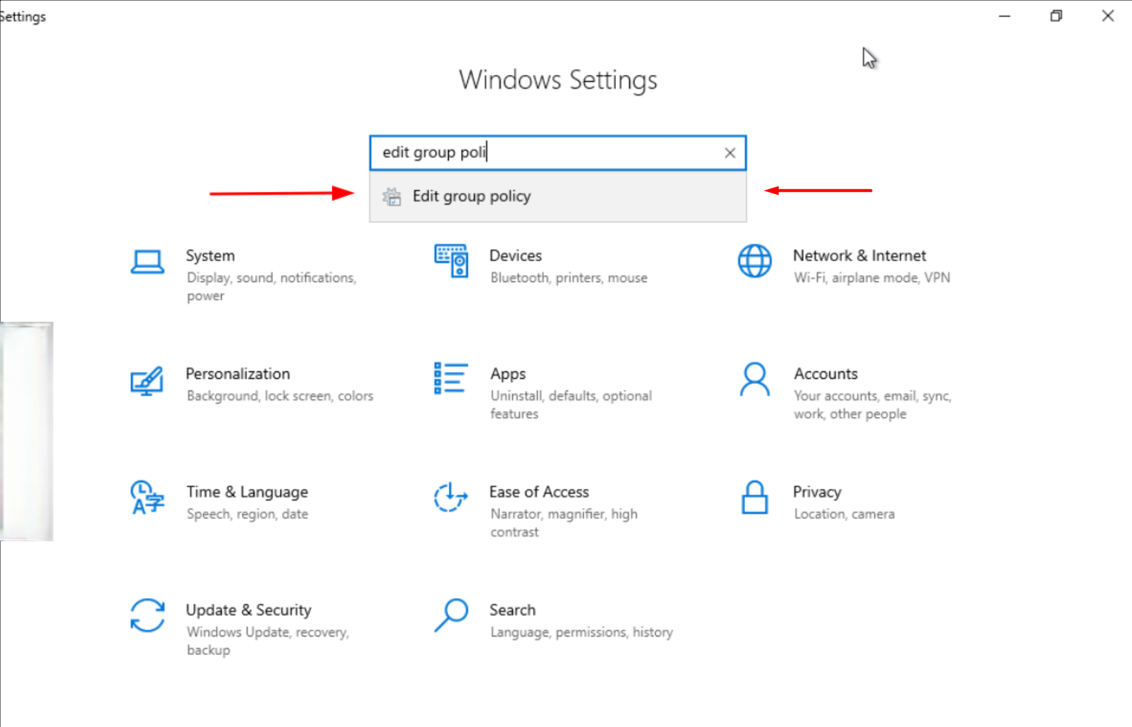Click the Search magnifier icon
1132x727 pixels.
(451, 615)
